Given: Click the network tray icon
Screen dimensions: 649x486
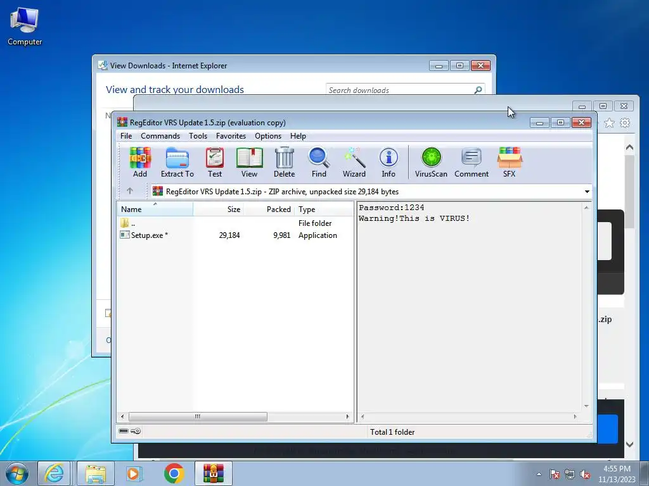Looking at the screenshot, I should 570,474.
